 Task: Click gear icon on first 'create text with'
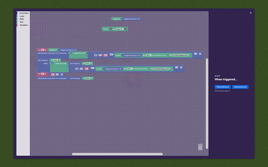click(71, 53)
